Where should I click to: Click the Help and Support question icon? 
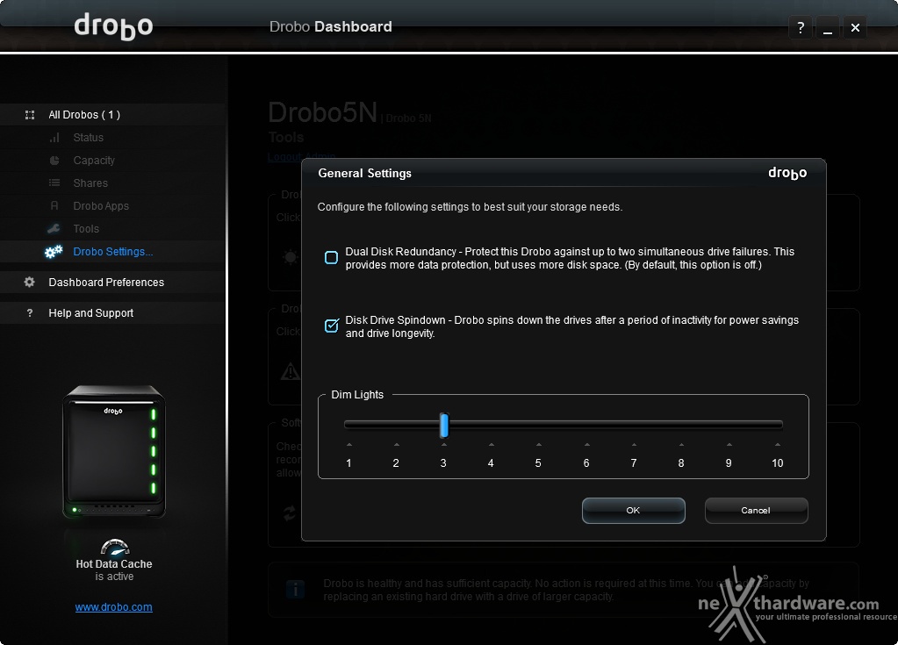(30, 313)
